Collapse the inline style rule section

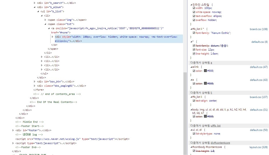click(191, 5)
